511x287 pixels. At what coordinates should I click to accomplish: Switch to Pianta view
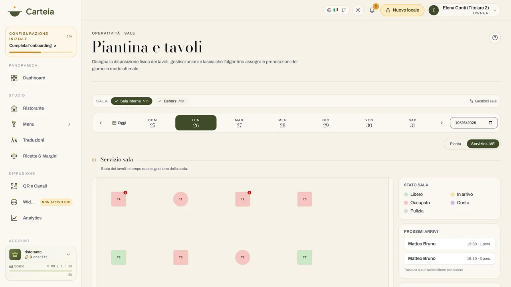point(456,144)
